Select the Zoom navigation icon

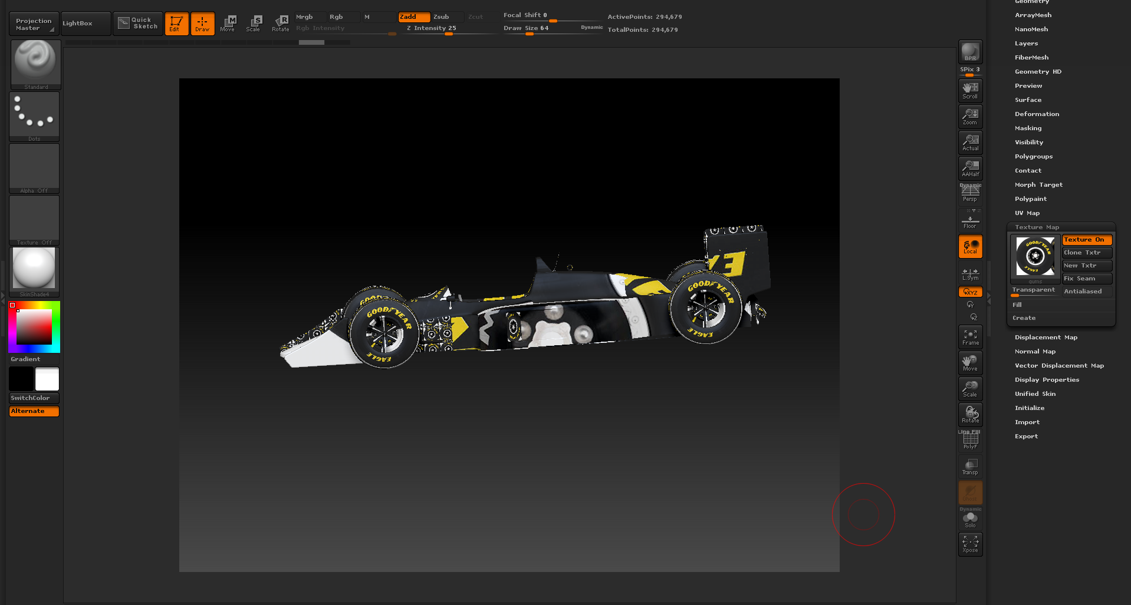tap(970, 116)
